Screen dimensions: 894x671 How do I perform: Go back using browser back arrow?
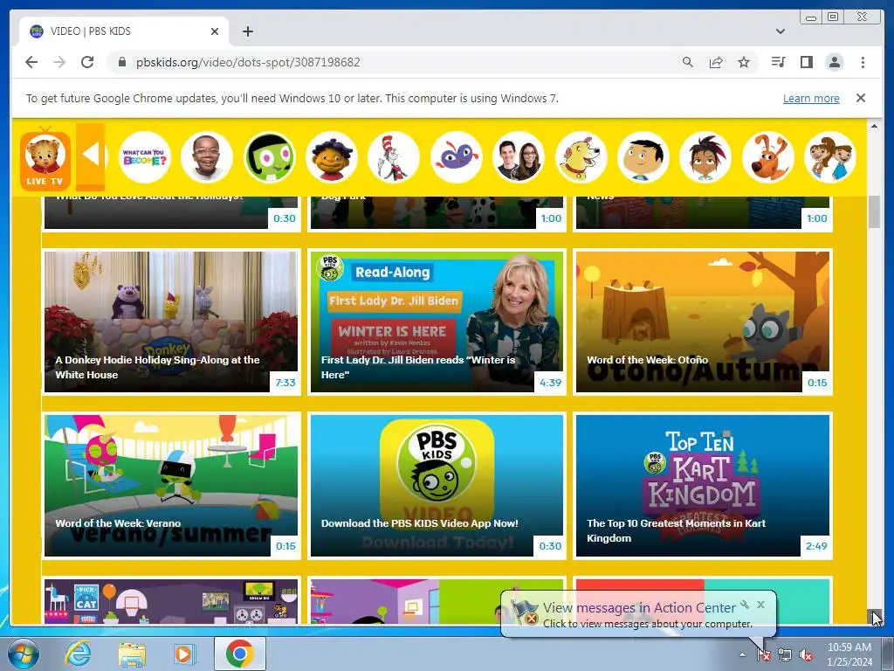(x=31, y=62)
